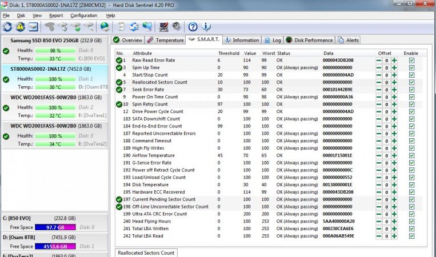Open the Configuration menu

pos(83,15)
